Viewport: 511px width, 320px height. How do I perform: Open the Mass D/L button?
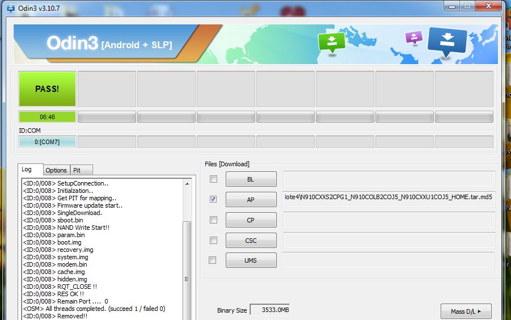coord(466,311)
